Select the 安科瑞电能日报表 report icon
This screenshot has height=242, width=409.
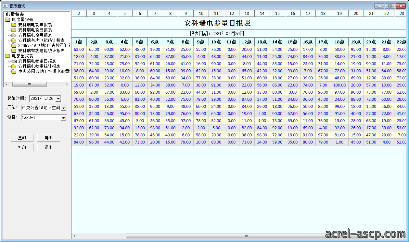click(14, 30)
